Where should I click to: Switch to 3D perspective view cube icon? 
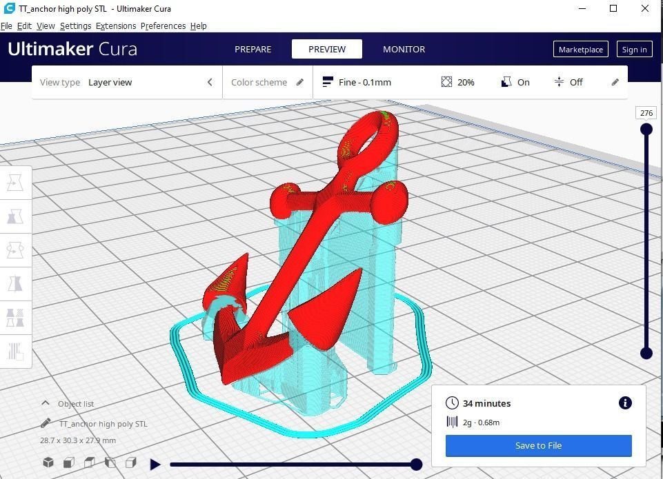48,462
